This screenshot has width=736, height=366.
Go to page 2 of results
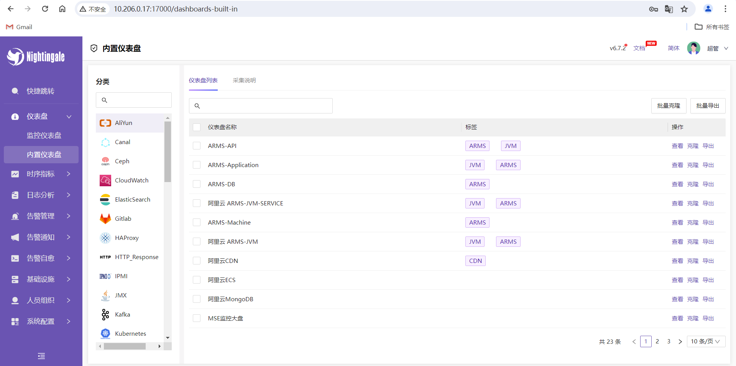[x=657, y=341]
